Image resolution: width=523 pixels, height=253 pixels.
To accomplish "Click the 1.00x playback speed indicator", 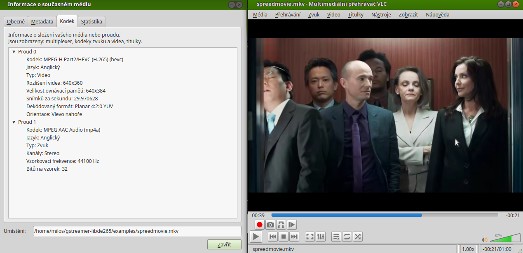I will coord(468,249).
